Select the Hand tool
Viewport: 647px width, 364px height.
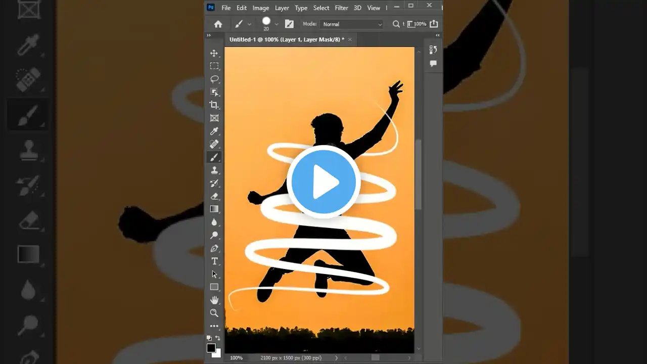pos(214,300)
